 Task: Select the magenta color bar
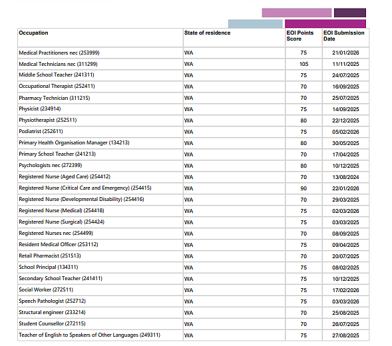[x=325, y=24]
